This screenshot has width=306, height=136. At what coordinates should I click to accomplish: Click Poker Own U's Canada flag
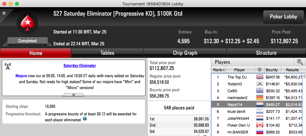click(260, 125)
